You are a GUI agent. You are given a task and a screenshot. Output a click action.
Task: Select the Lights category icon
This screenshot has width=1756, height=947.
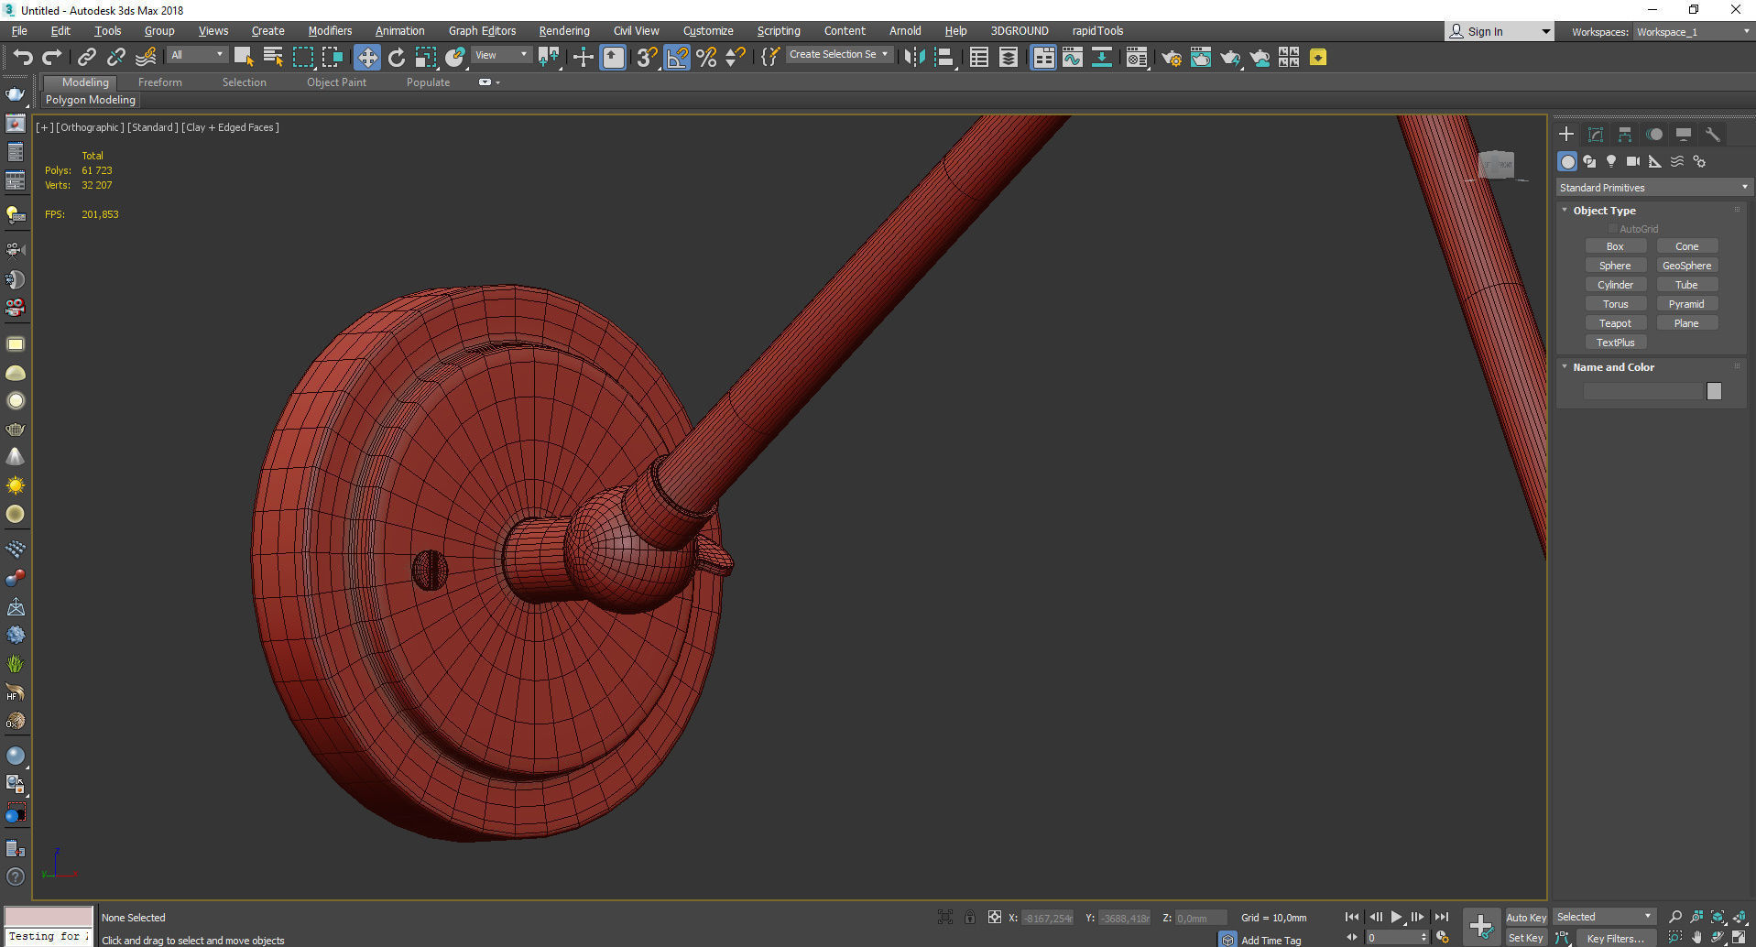(1610, 161)
